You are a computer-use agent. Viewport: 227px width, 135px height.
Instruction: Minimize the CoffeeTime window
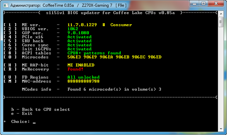point(194,4)
